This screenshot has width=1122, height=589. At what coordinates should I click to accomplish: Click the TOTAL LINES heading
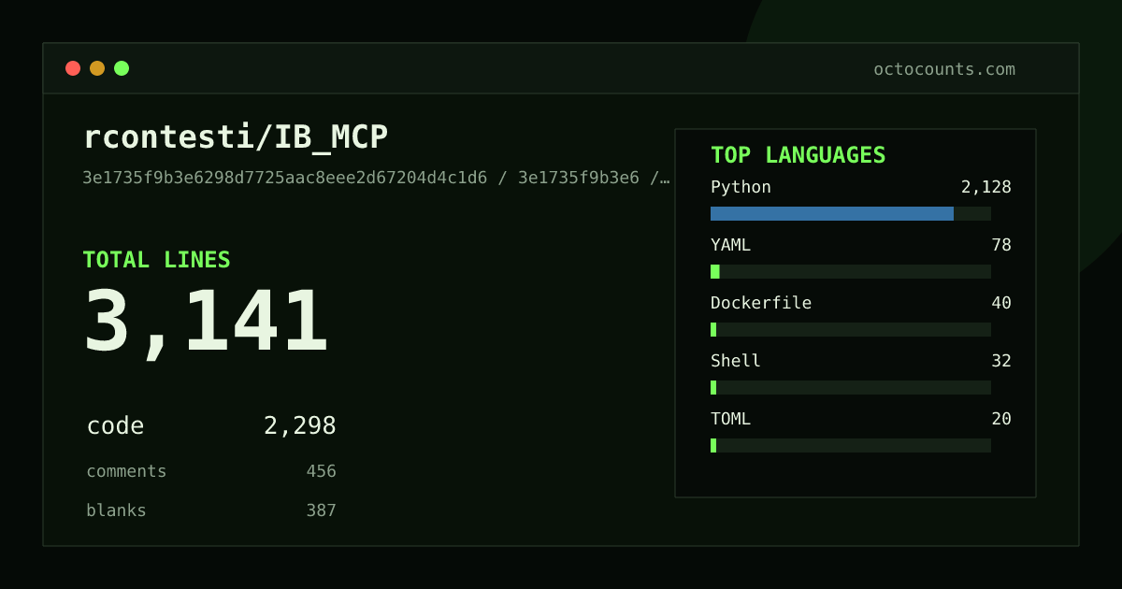pyautogui.click(x=156, y=260)
